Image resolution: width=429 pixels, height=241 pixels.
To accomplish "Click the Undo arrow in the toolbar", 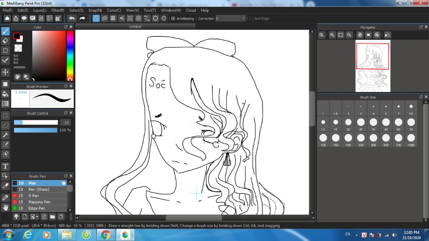I will [72, 18].
